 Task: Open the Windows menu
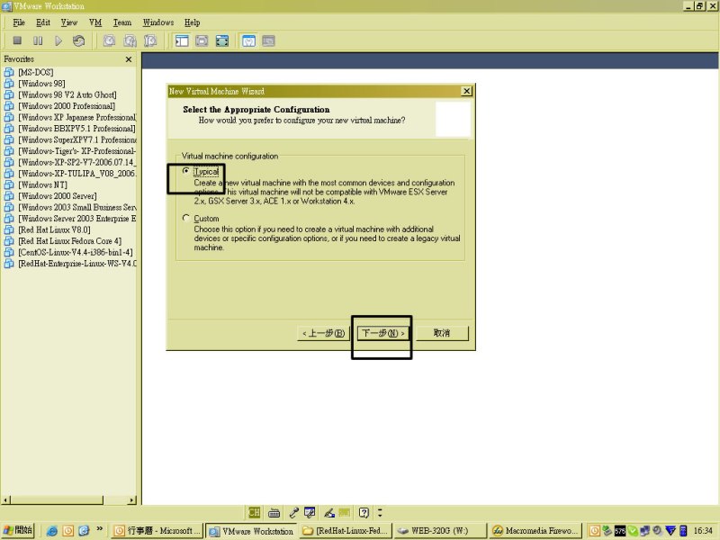[158, 22]
